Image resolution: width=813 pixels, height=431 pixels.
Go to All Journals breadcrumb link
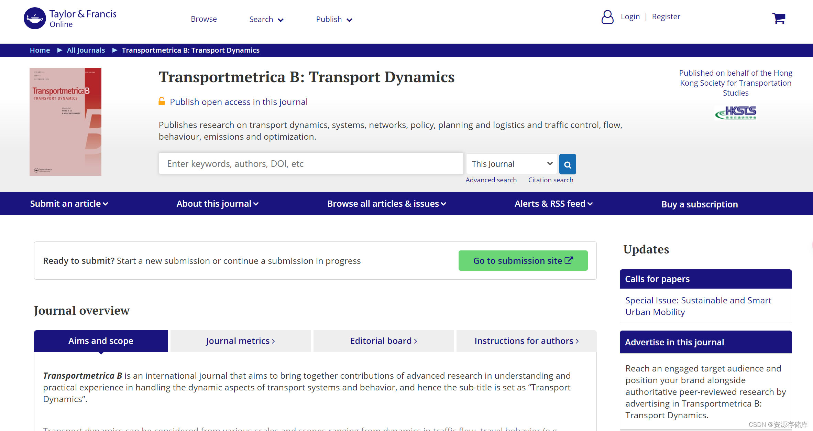pos(86,50)
